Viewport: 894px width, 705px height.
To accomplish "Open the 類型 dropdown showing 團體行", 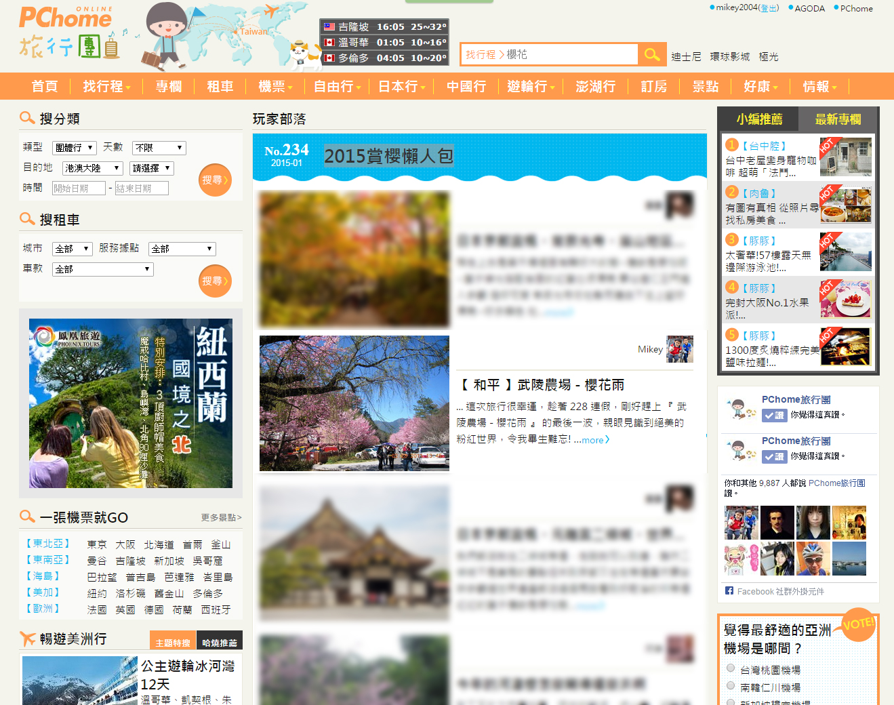I will click(73, 148).
